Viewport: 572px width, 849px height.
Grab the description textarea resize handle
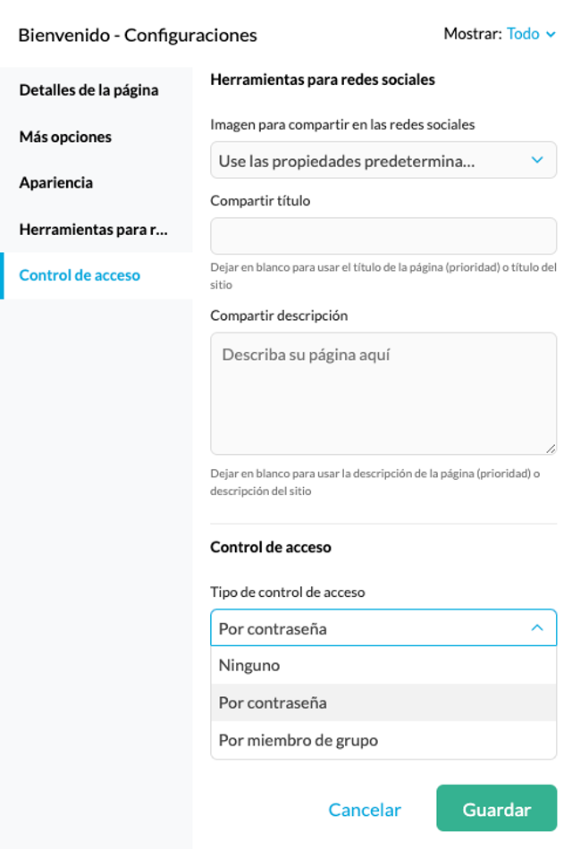tap(551, 449)
